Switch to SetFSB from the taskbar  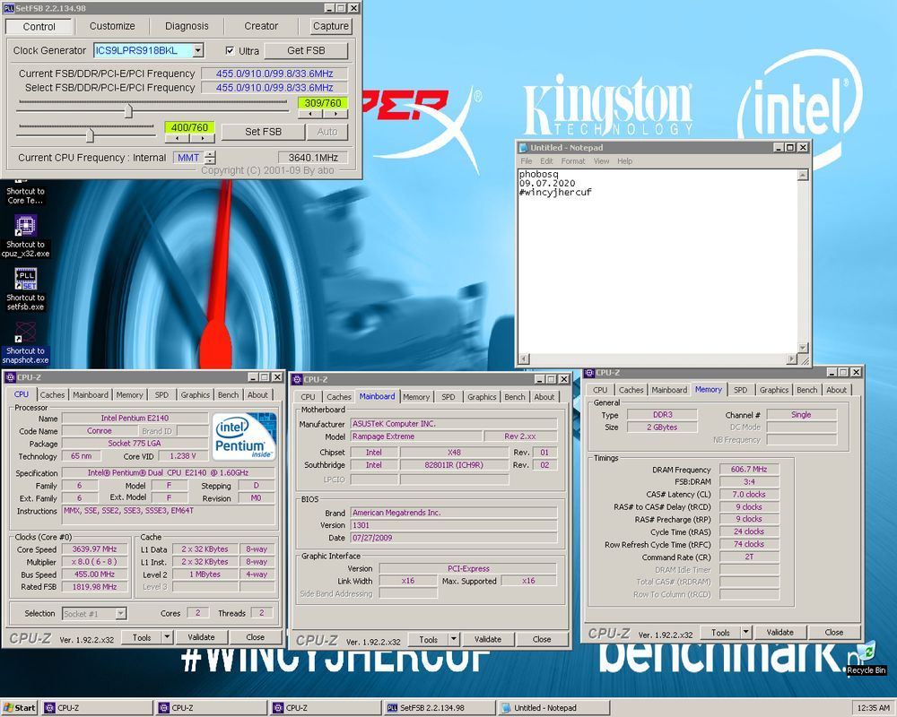pyautogui.click(x=439, y=708)
